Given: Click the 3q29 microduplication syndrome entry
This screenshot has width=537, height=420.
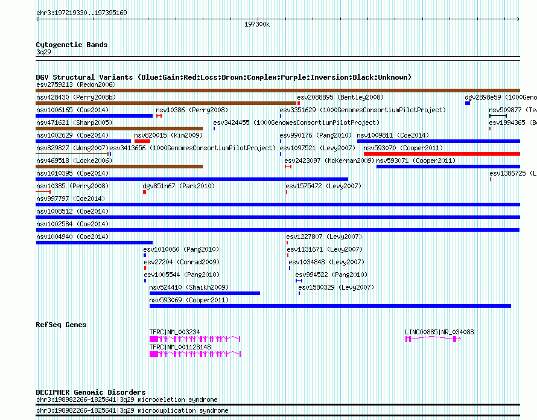Looking at the screenshot, I should [x=132, y=410].
